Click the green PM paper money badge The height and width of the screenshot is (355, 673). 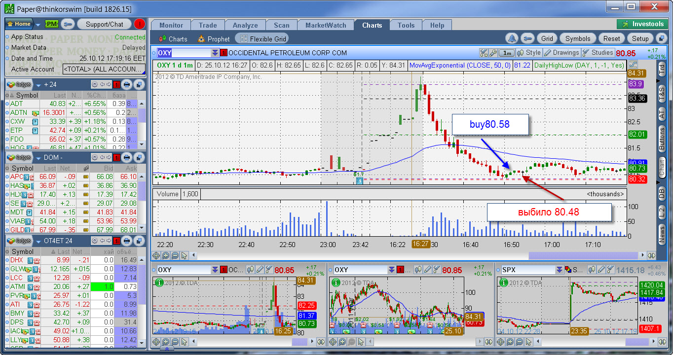pyautogui.click(x=52, y=24)
